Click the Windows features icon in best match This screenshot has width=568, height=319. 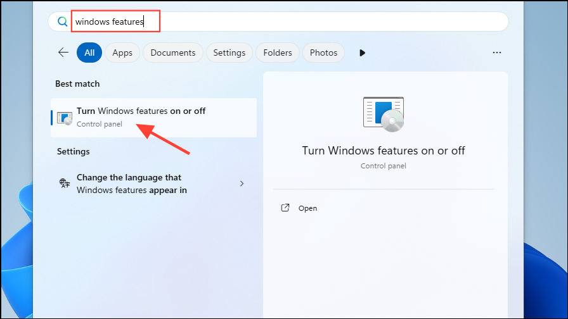coord(65,118)
